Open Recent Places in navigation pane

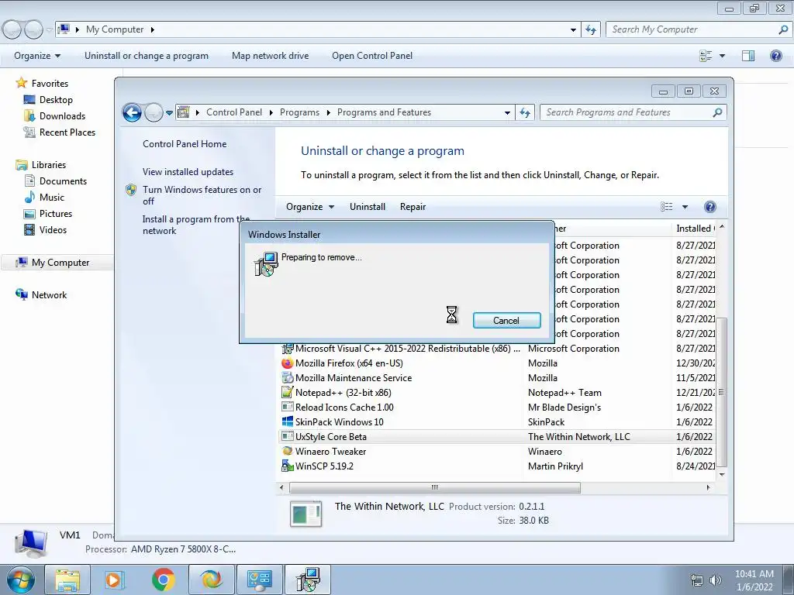point(67,132)
